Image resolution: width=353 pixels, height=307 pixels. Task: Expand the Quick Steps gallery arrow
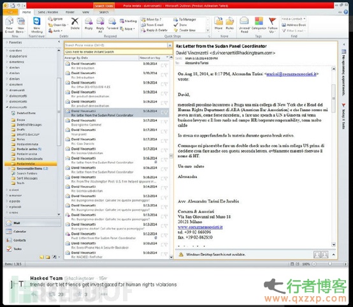click(x=208, y=31)
